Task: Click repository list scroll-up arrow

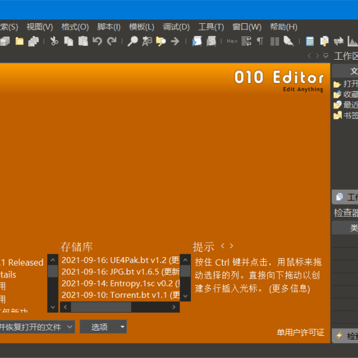Action: [x=186, y=260]
